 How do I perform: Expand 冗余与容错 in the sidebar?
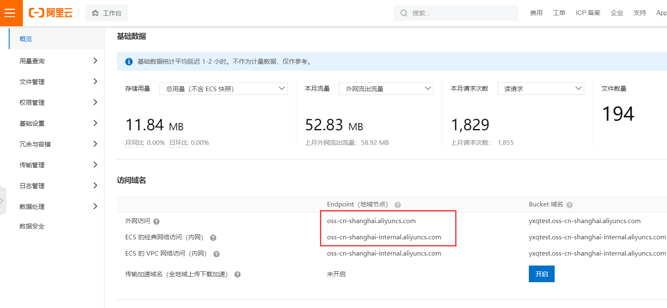[x=95, y=144]
